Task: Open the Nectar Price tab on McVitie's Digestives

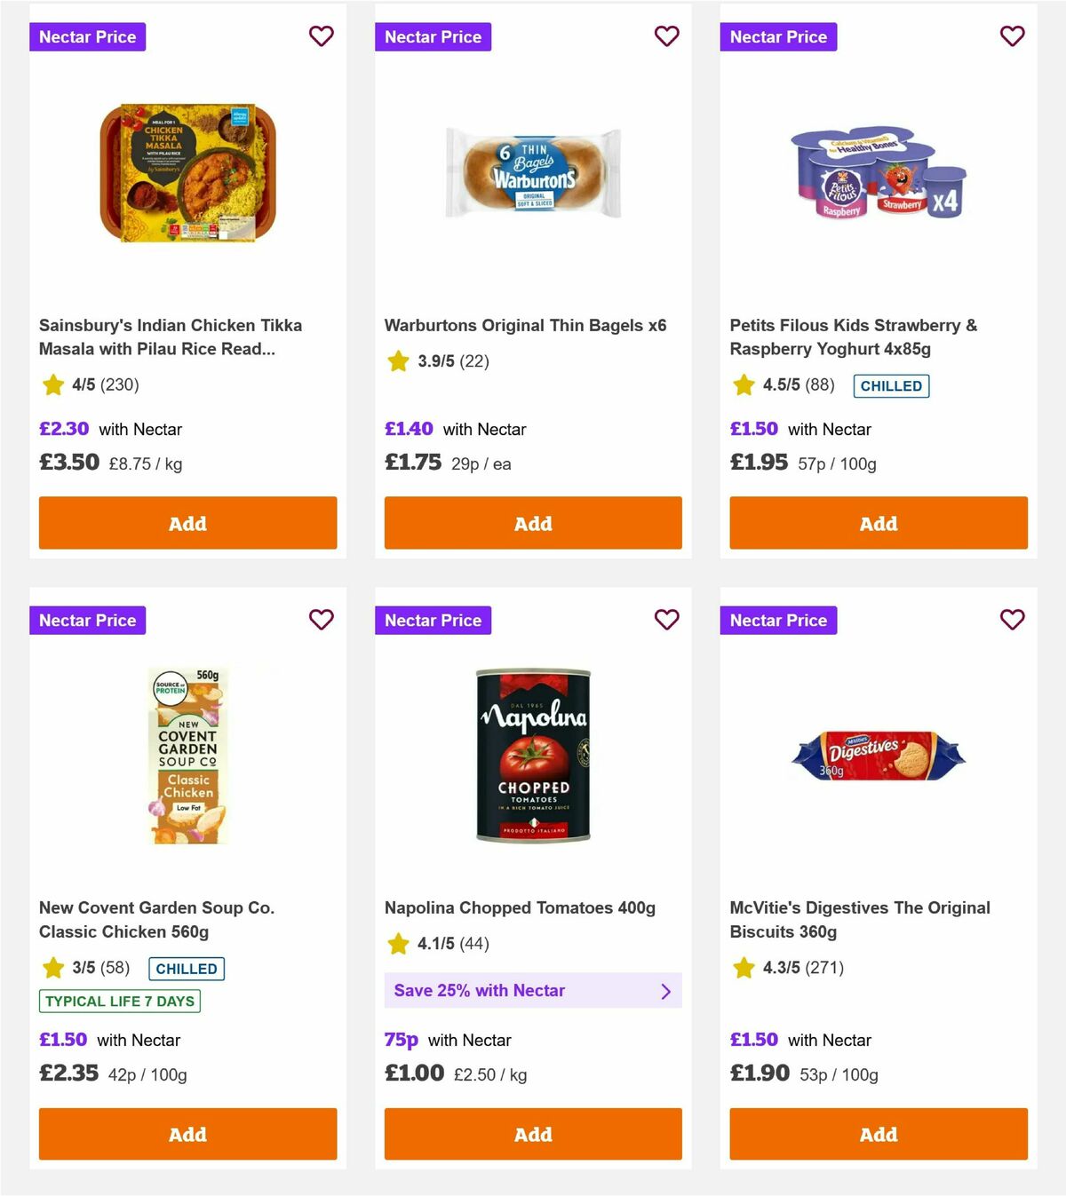Action: tap(778, 620)
